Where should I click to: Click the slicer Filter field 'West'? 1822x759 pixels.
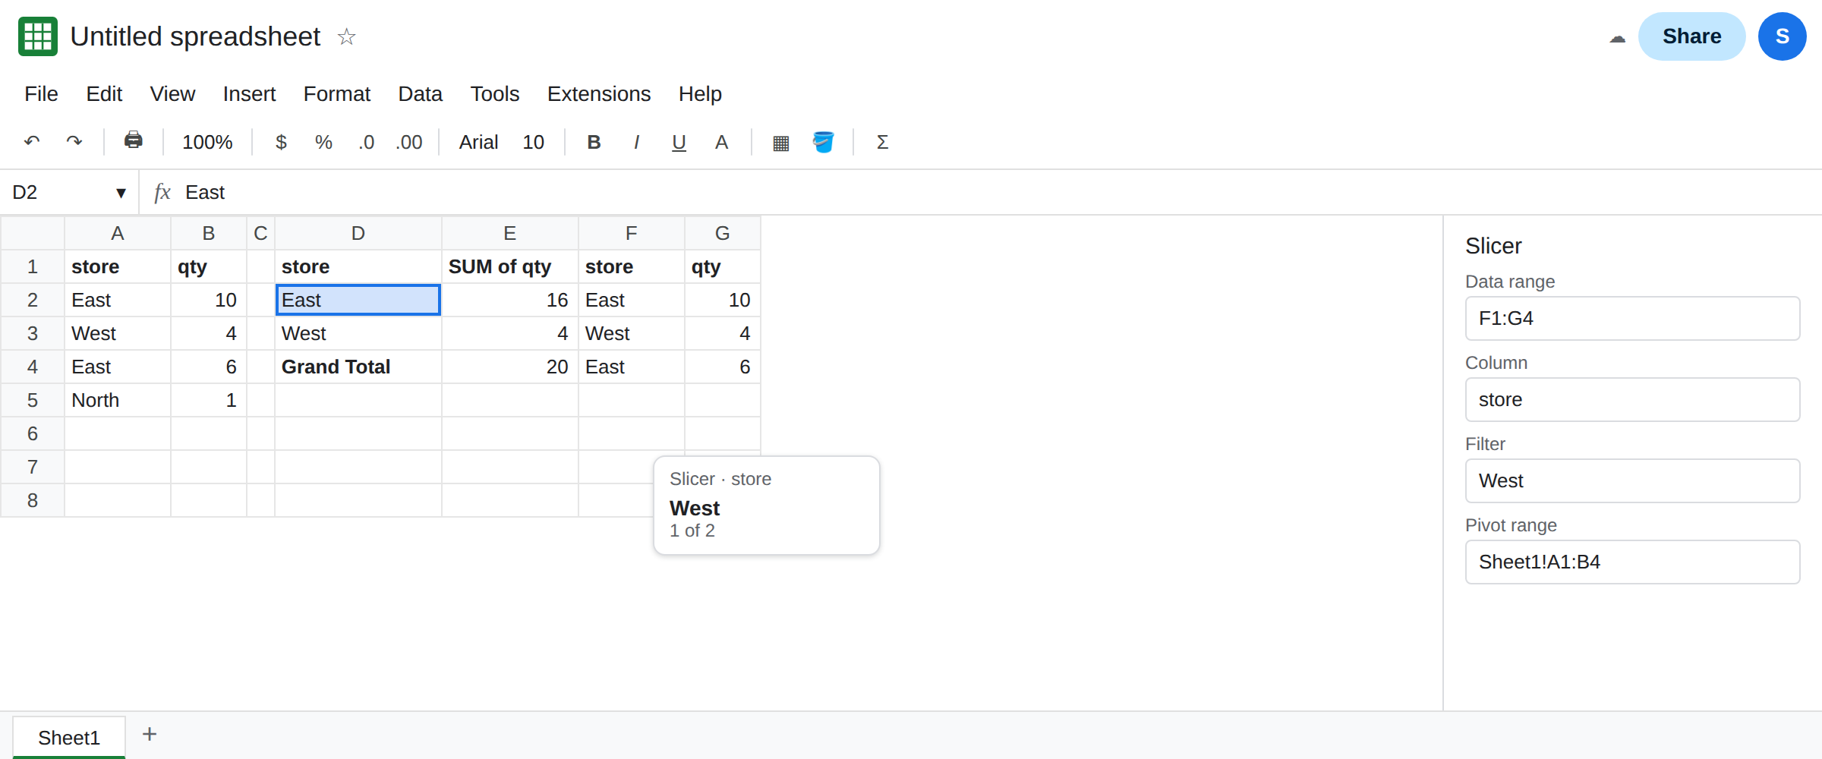(1632, 480)
